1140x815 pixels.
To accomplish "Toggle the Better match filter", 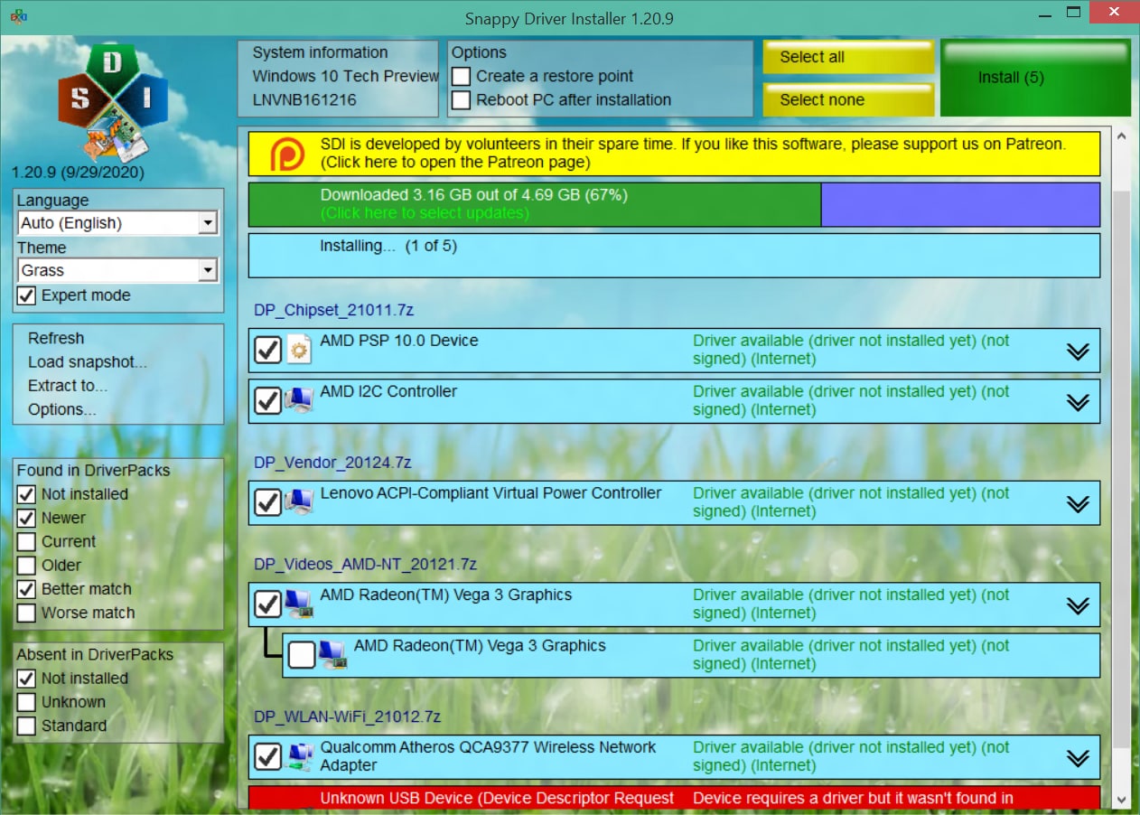I will coord(27,589).
